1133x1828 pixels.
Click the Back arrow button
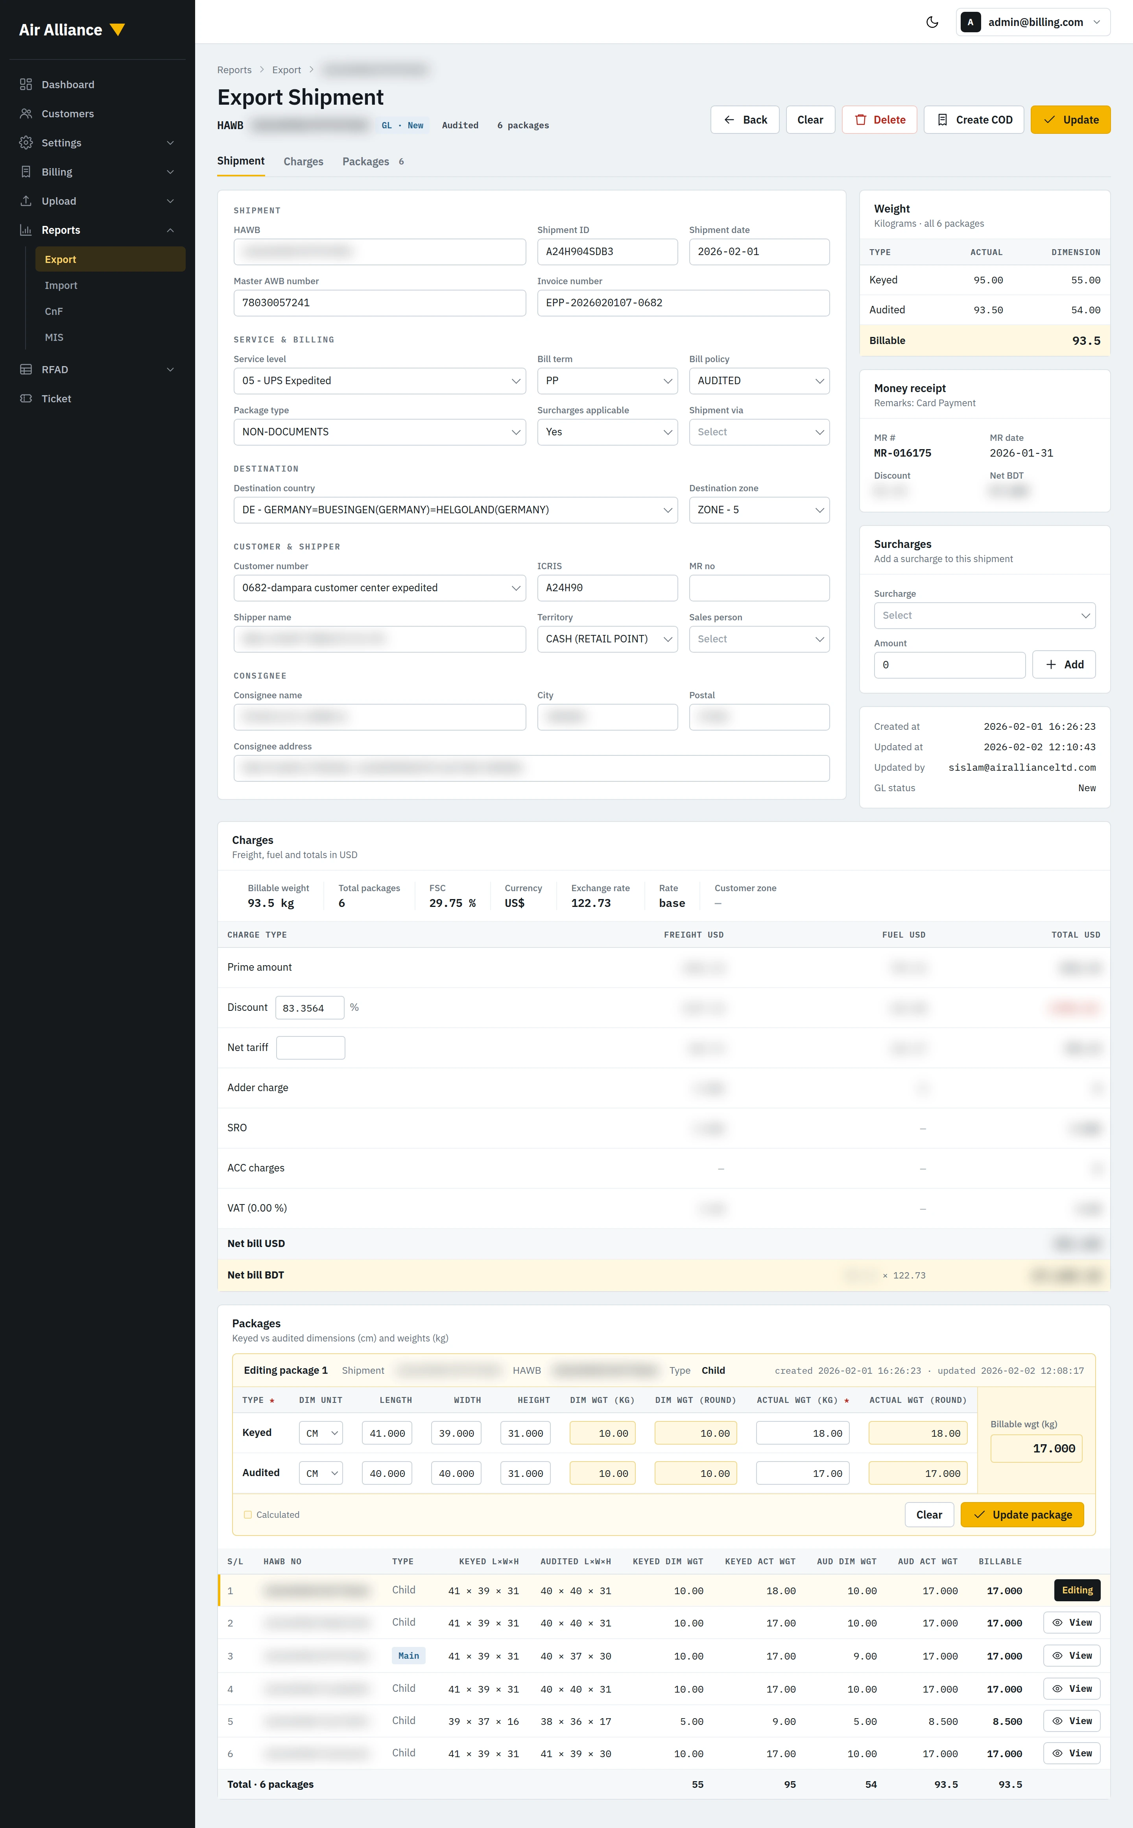(745, 120)
